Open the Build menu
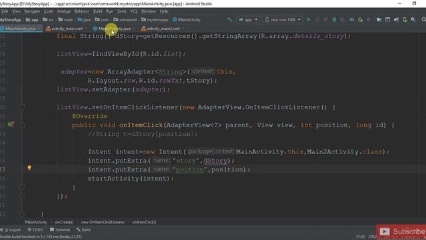This screenshot has height=240, width=426. (98, 11)
